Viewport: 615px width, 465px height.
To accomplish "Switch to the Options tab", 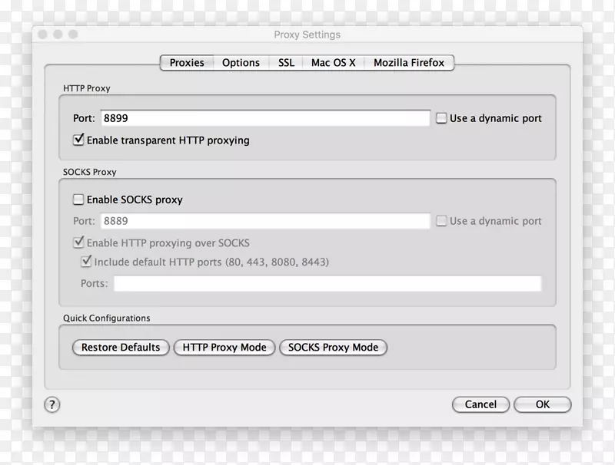I will pyautogui.click(x=241, y=63).
